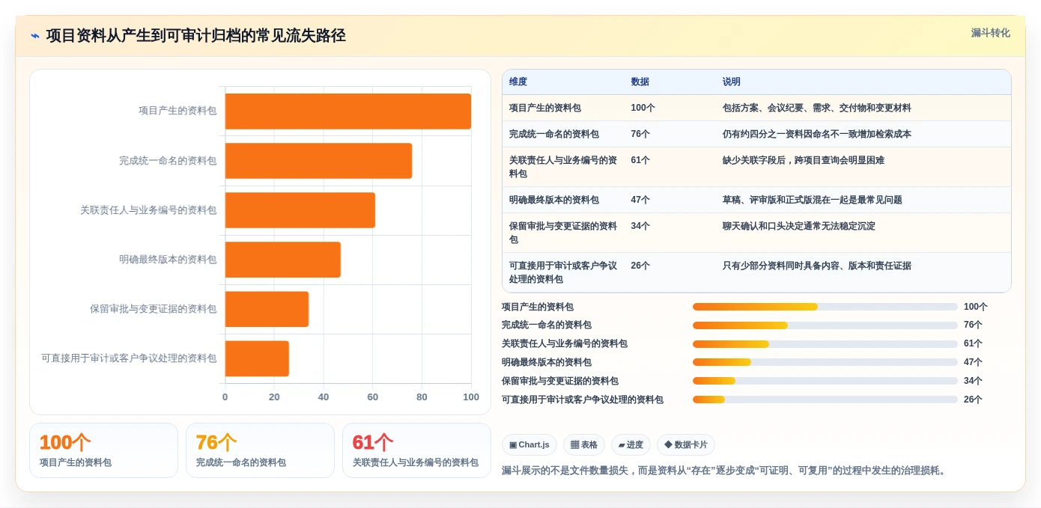Screen dimensions: 1041x508
Task: Click the 61个 value in the table
Action: coord(640,160)
